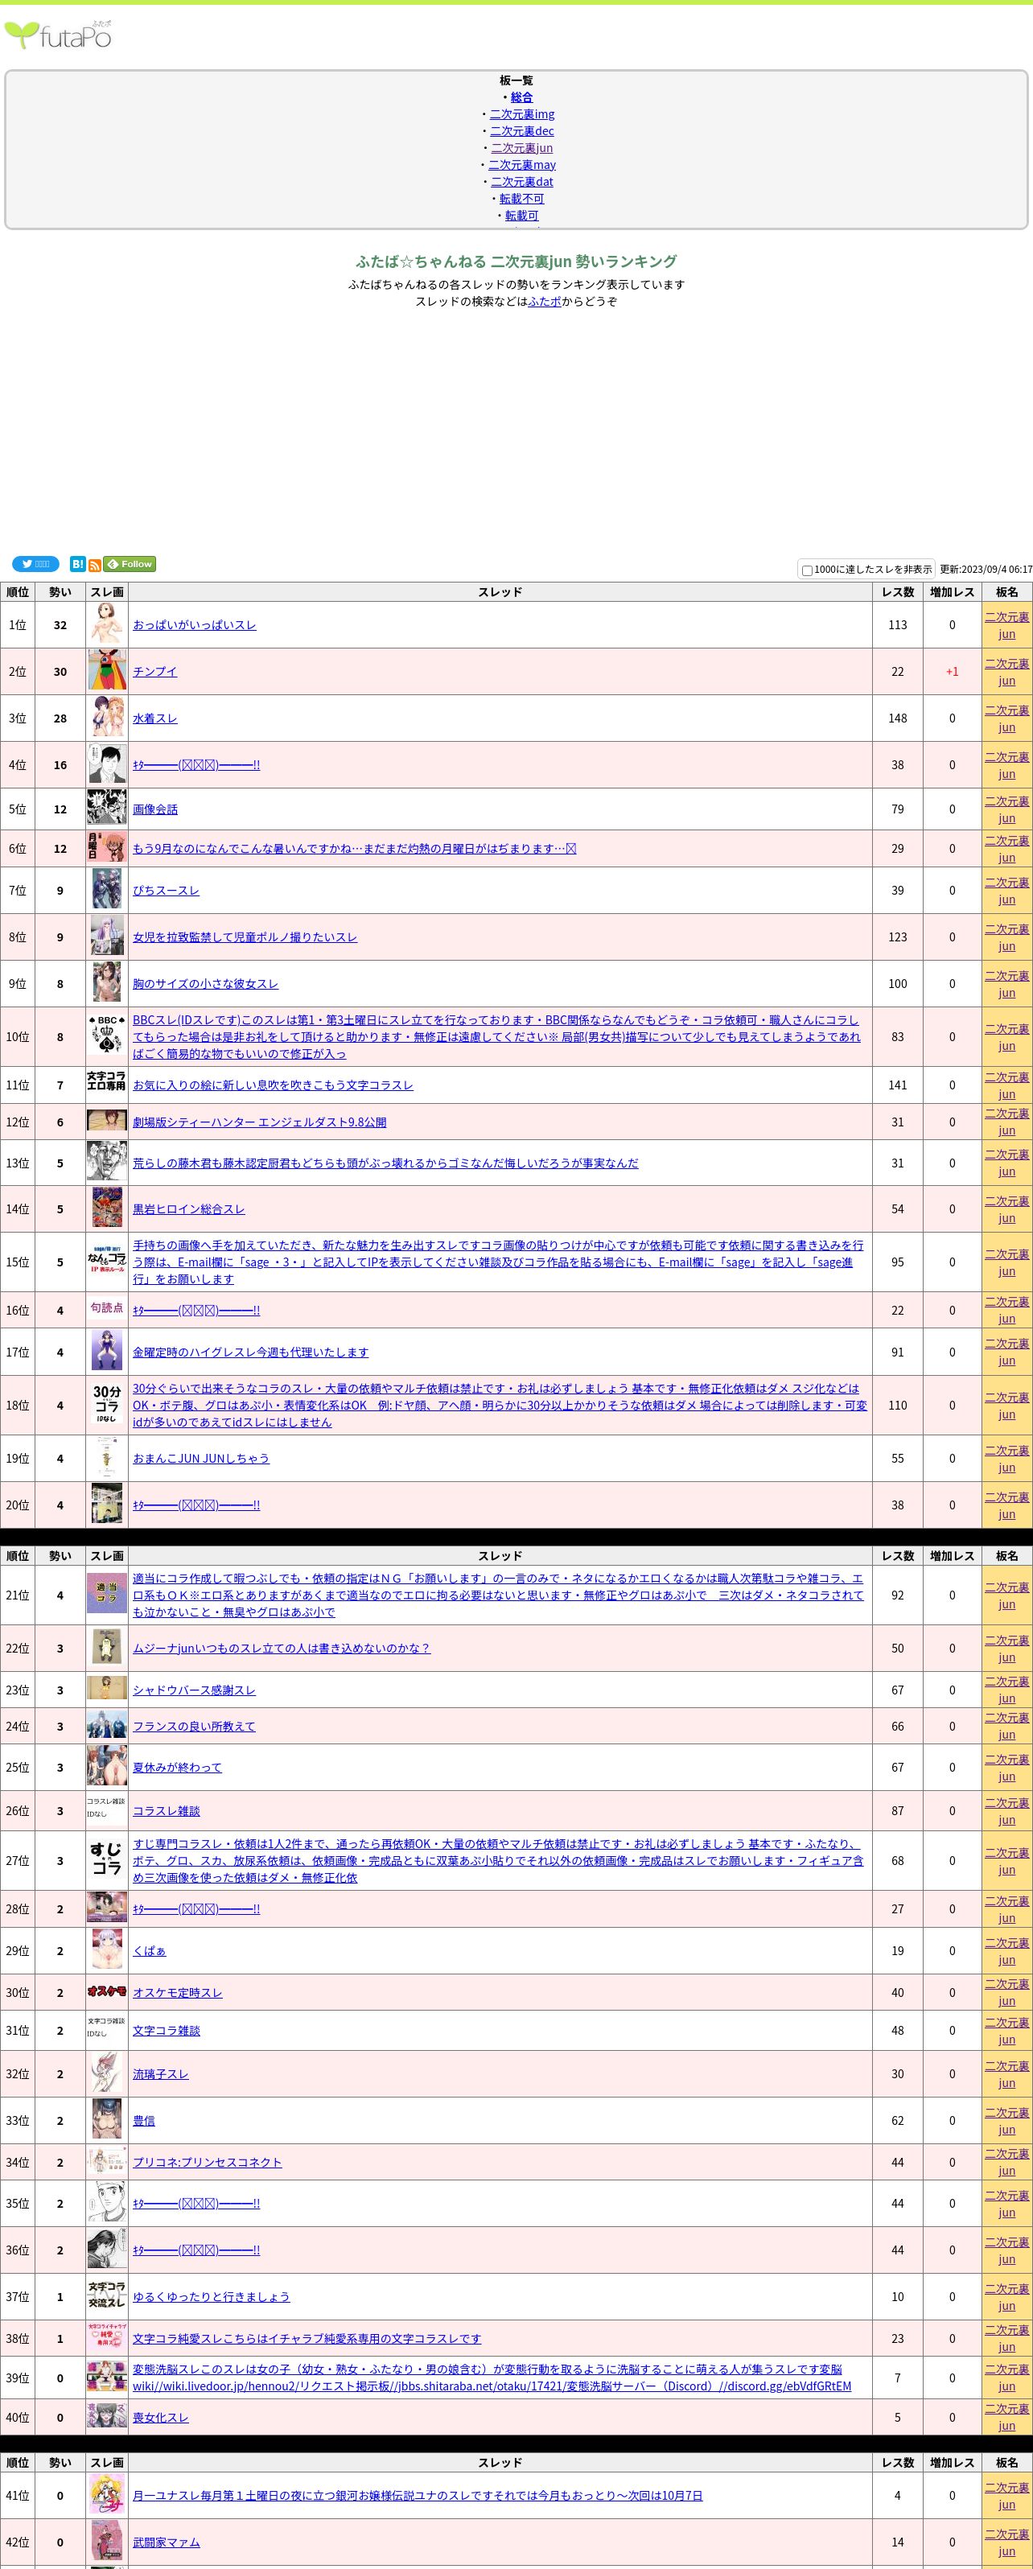Open the orange RSS feed icon

coord(95,566)
